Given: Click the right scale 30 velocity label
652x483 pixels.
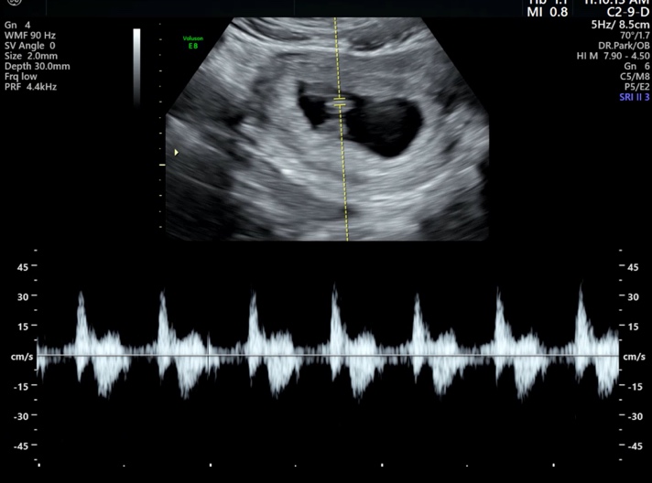Looking at the screenshot, I should pyautogui.click(x=633, y=297).
